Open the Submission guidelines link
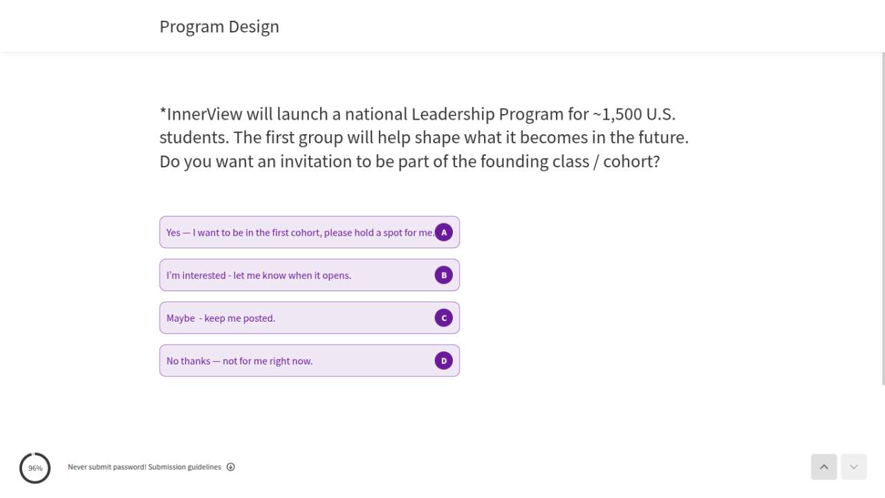 pyautogui.click(x=185, y=467)
